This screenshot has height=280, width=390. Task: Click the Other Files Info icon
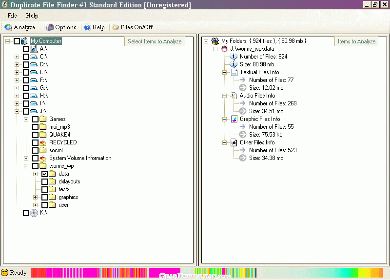click(x=234, y=142)
